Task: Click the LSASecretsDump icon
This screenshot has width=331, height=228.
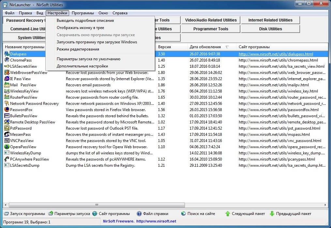Action: [x=7, y=165]
